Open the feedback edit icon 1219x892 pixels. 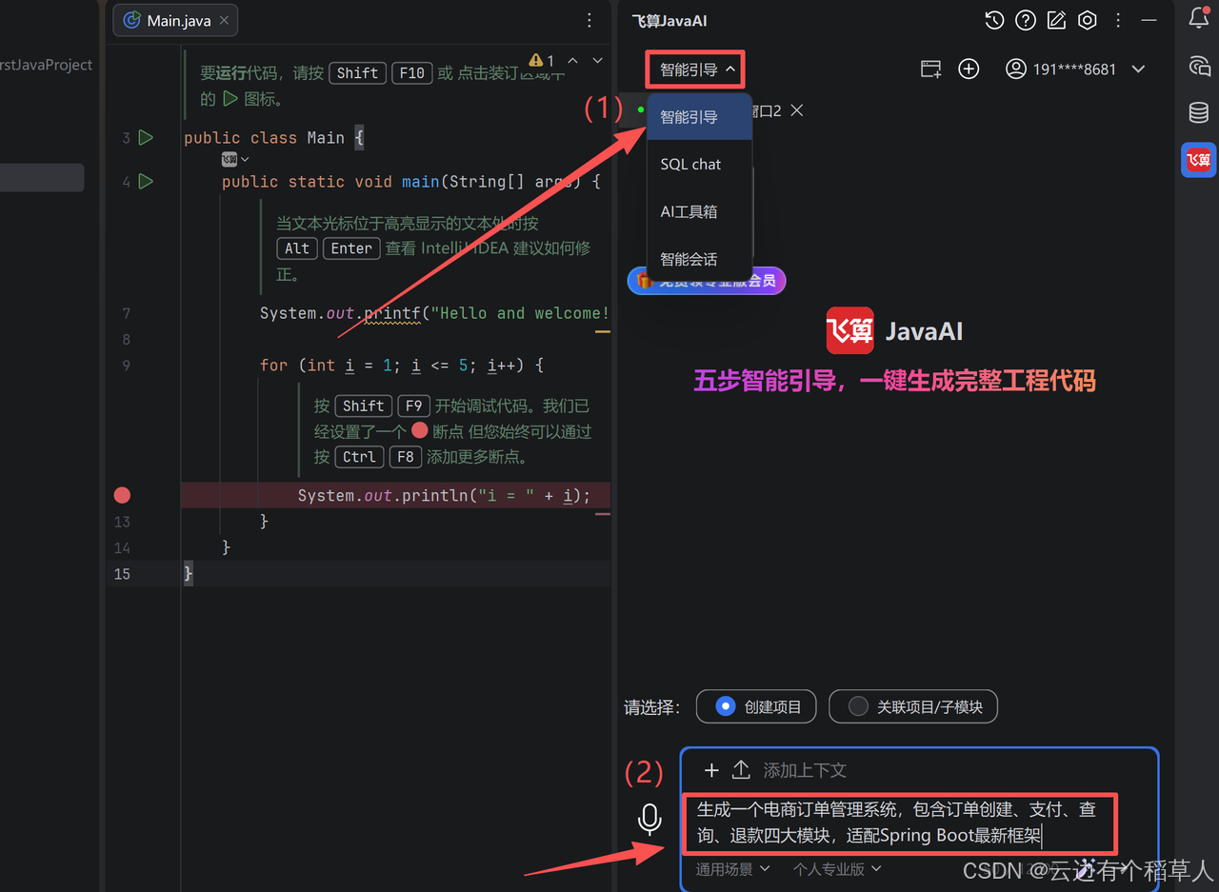(x=1056, y=20)
